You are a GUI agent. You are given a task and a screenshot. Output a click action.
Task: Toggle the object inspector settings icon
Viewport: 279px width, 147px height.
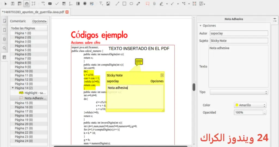(275, 20)
